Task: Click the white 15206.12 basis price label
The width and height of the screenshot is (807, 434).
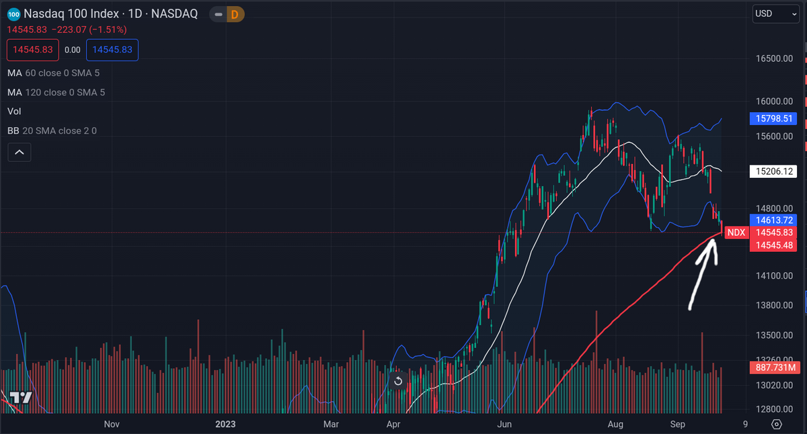Action: 772,171
